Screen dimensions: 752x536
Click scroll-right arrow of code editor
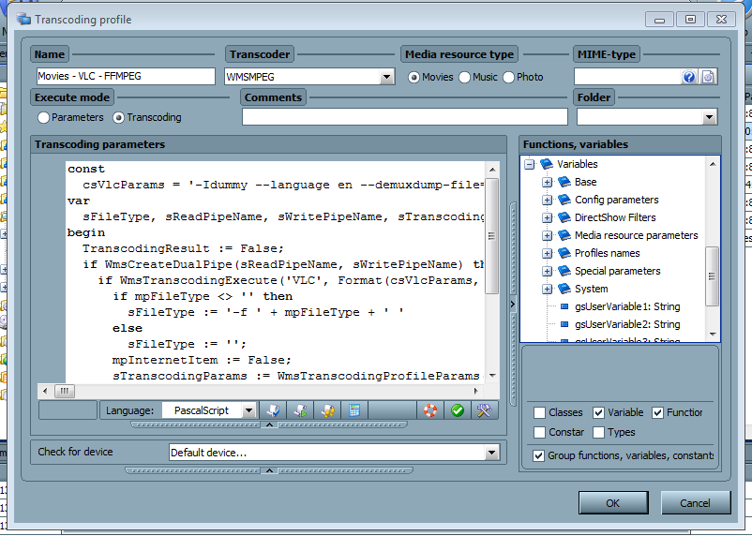[x=476, y=391]
